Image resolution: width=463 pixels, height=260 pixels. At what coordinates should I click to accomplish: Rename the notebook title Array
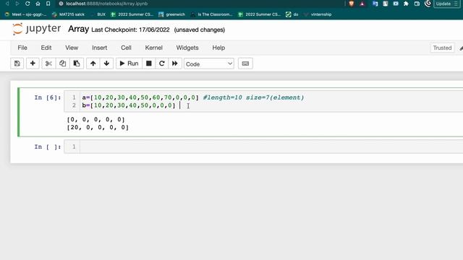(79, 29)
